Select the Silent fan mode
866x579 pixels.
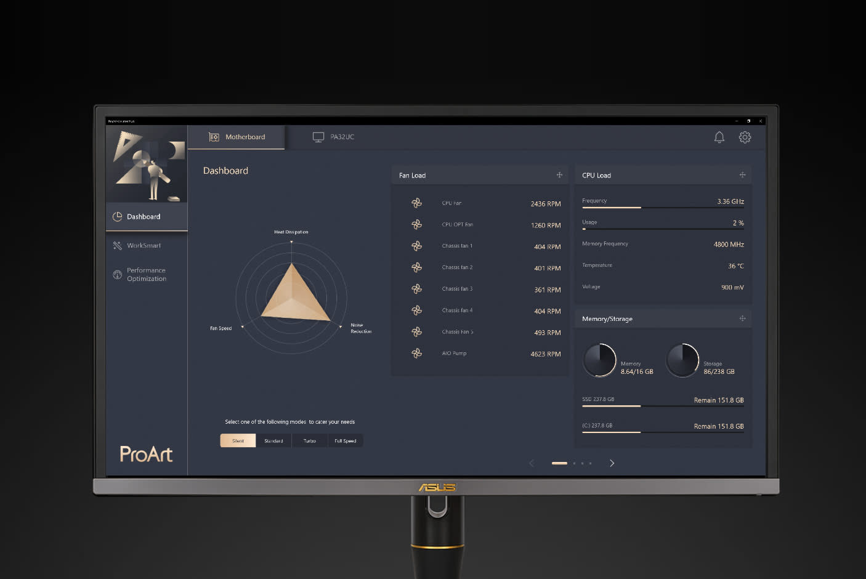[238, 440]
